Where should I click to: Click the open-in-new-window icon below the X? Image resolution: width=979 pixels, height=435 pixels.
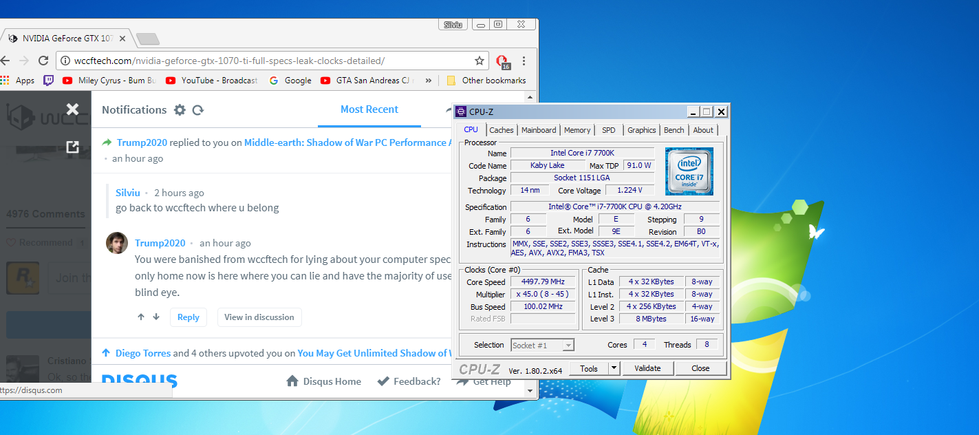pos(72,147)
